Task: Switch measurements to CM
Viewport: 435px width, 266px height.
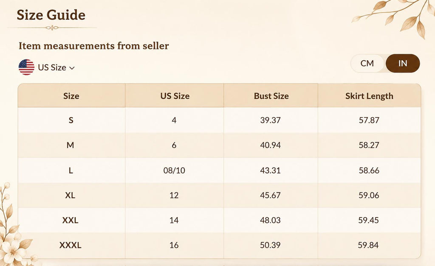Action: coord(367,64)
